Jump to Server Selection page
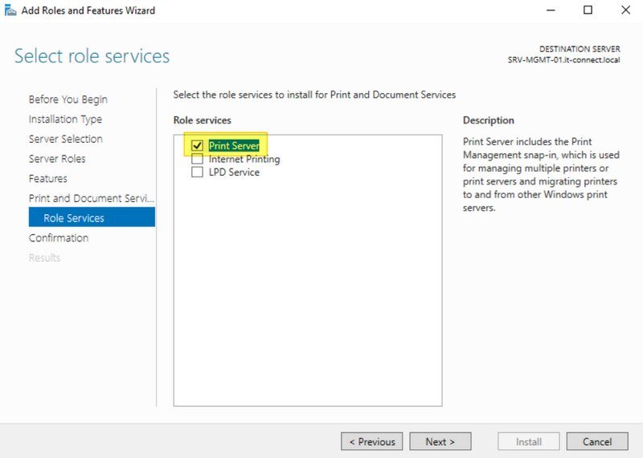 click(x=65, y=139)
